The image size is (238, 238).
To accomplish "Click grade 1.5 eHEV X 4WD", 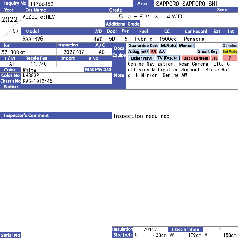I will tap(145, 17).
